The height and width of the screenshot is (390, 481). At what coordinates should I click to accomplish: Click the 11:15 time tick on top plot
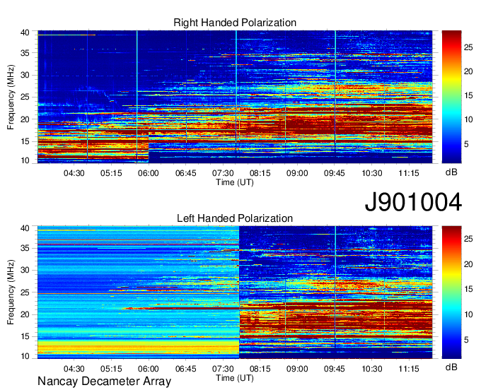pos(409,173)
